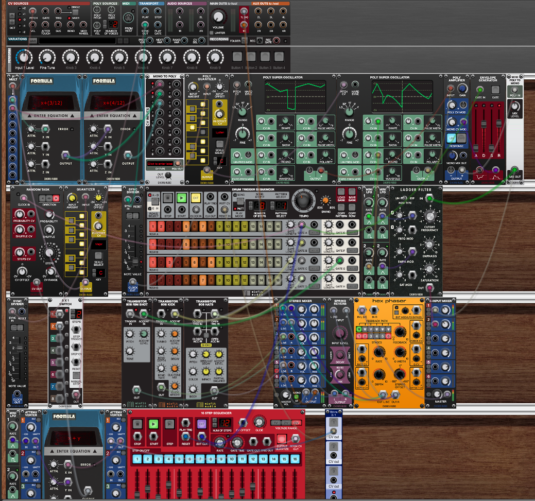The width and height of the screenshot is (535, 501).
Task: Toggle the A-D / E-H Rows Select button
Action: tap(154, 202)
